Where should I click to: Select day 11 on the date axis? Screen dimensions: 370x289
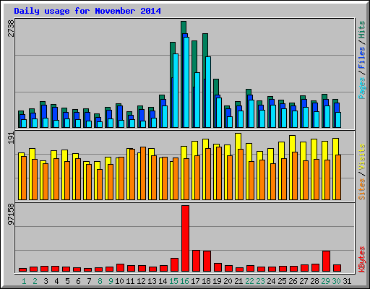pos(130,281)
